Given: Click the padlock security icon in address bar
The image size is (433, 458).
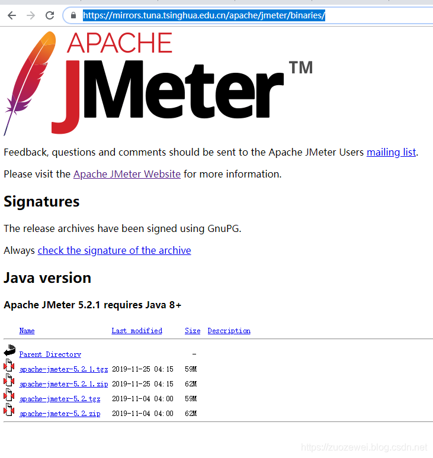Looking at the screenshot, I should click(73, 15).
